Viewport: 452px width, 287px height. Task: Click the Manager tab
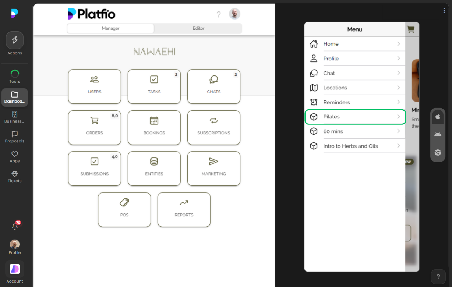pyautogui.click(x=110, y=28)
